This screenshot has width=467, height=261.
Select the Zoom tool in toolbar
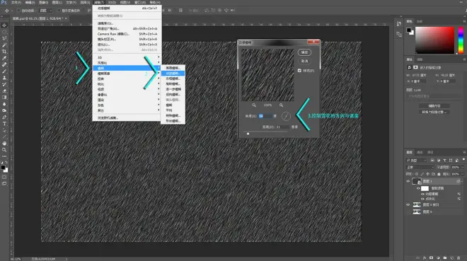pos(4,150)
